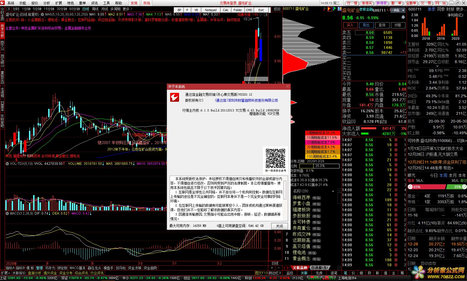This screenshot has width=467, height=281.
Task: Click the 筹 tab in right bottom bar
Action: (x=402, y=273)
